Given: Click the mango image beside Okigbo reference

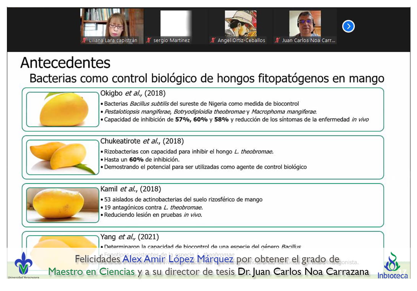Looking at the screenshot, I should click(x=63, y=110).
